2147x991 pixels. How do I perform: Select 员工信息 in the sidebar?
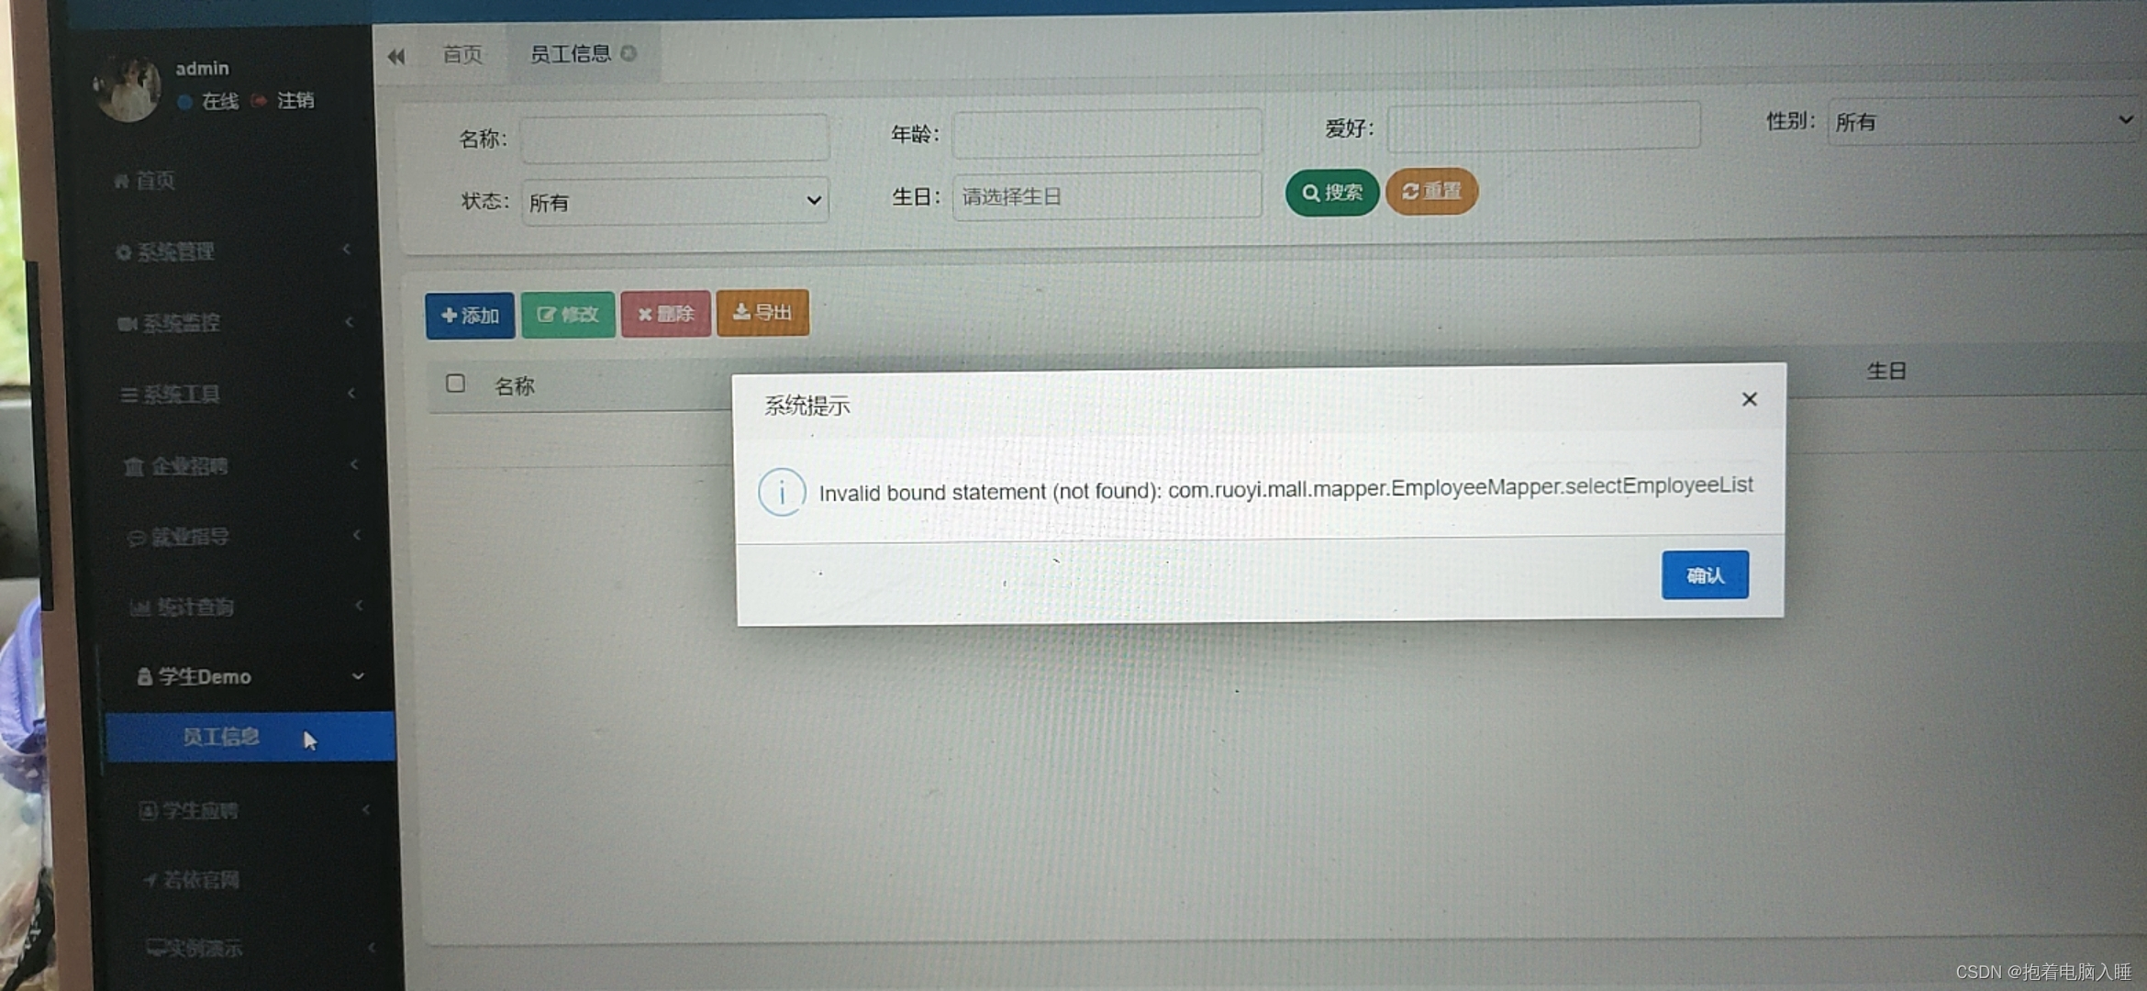(220, 737)
